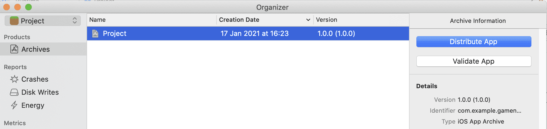Click the Project app icon in selector

coord(14,21)
